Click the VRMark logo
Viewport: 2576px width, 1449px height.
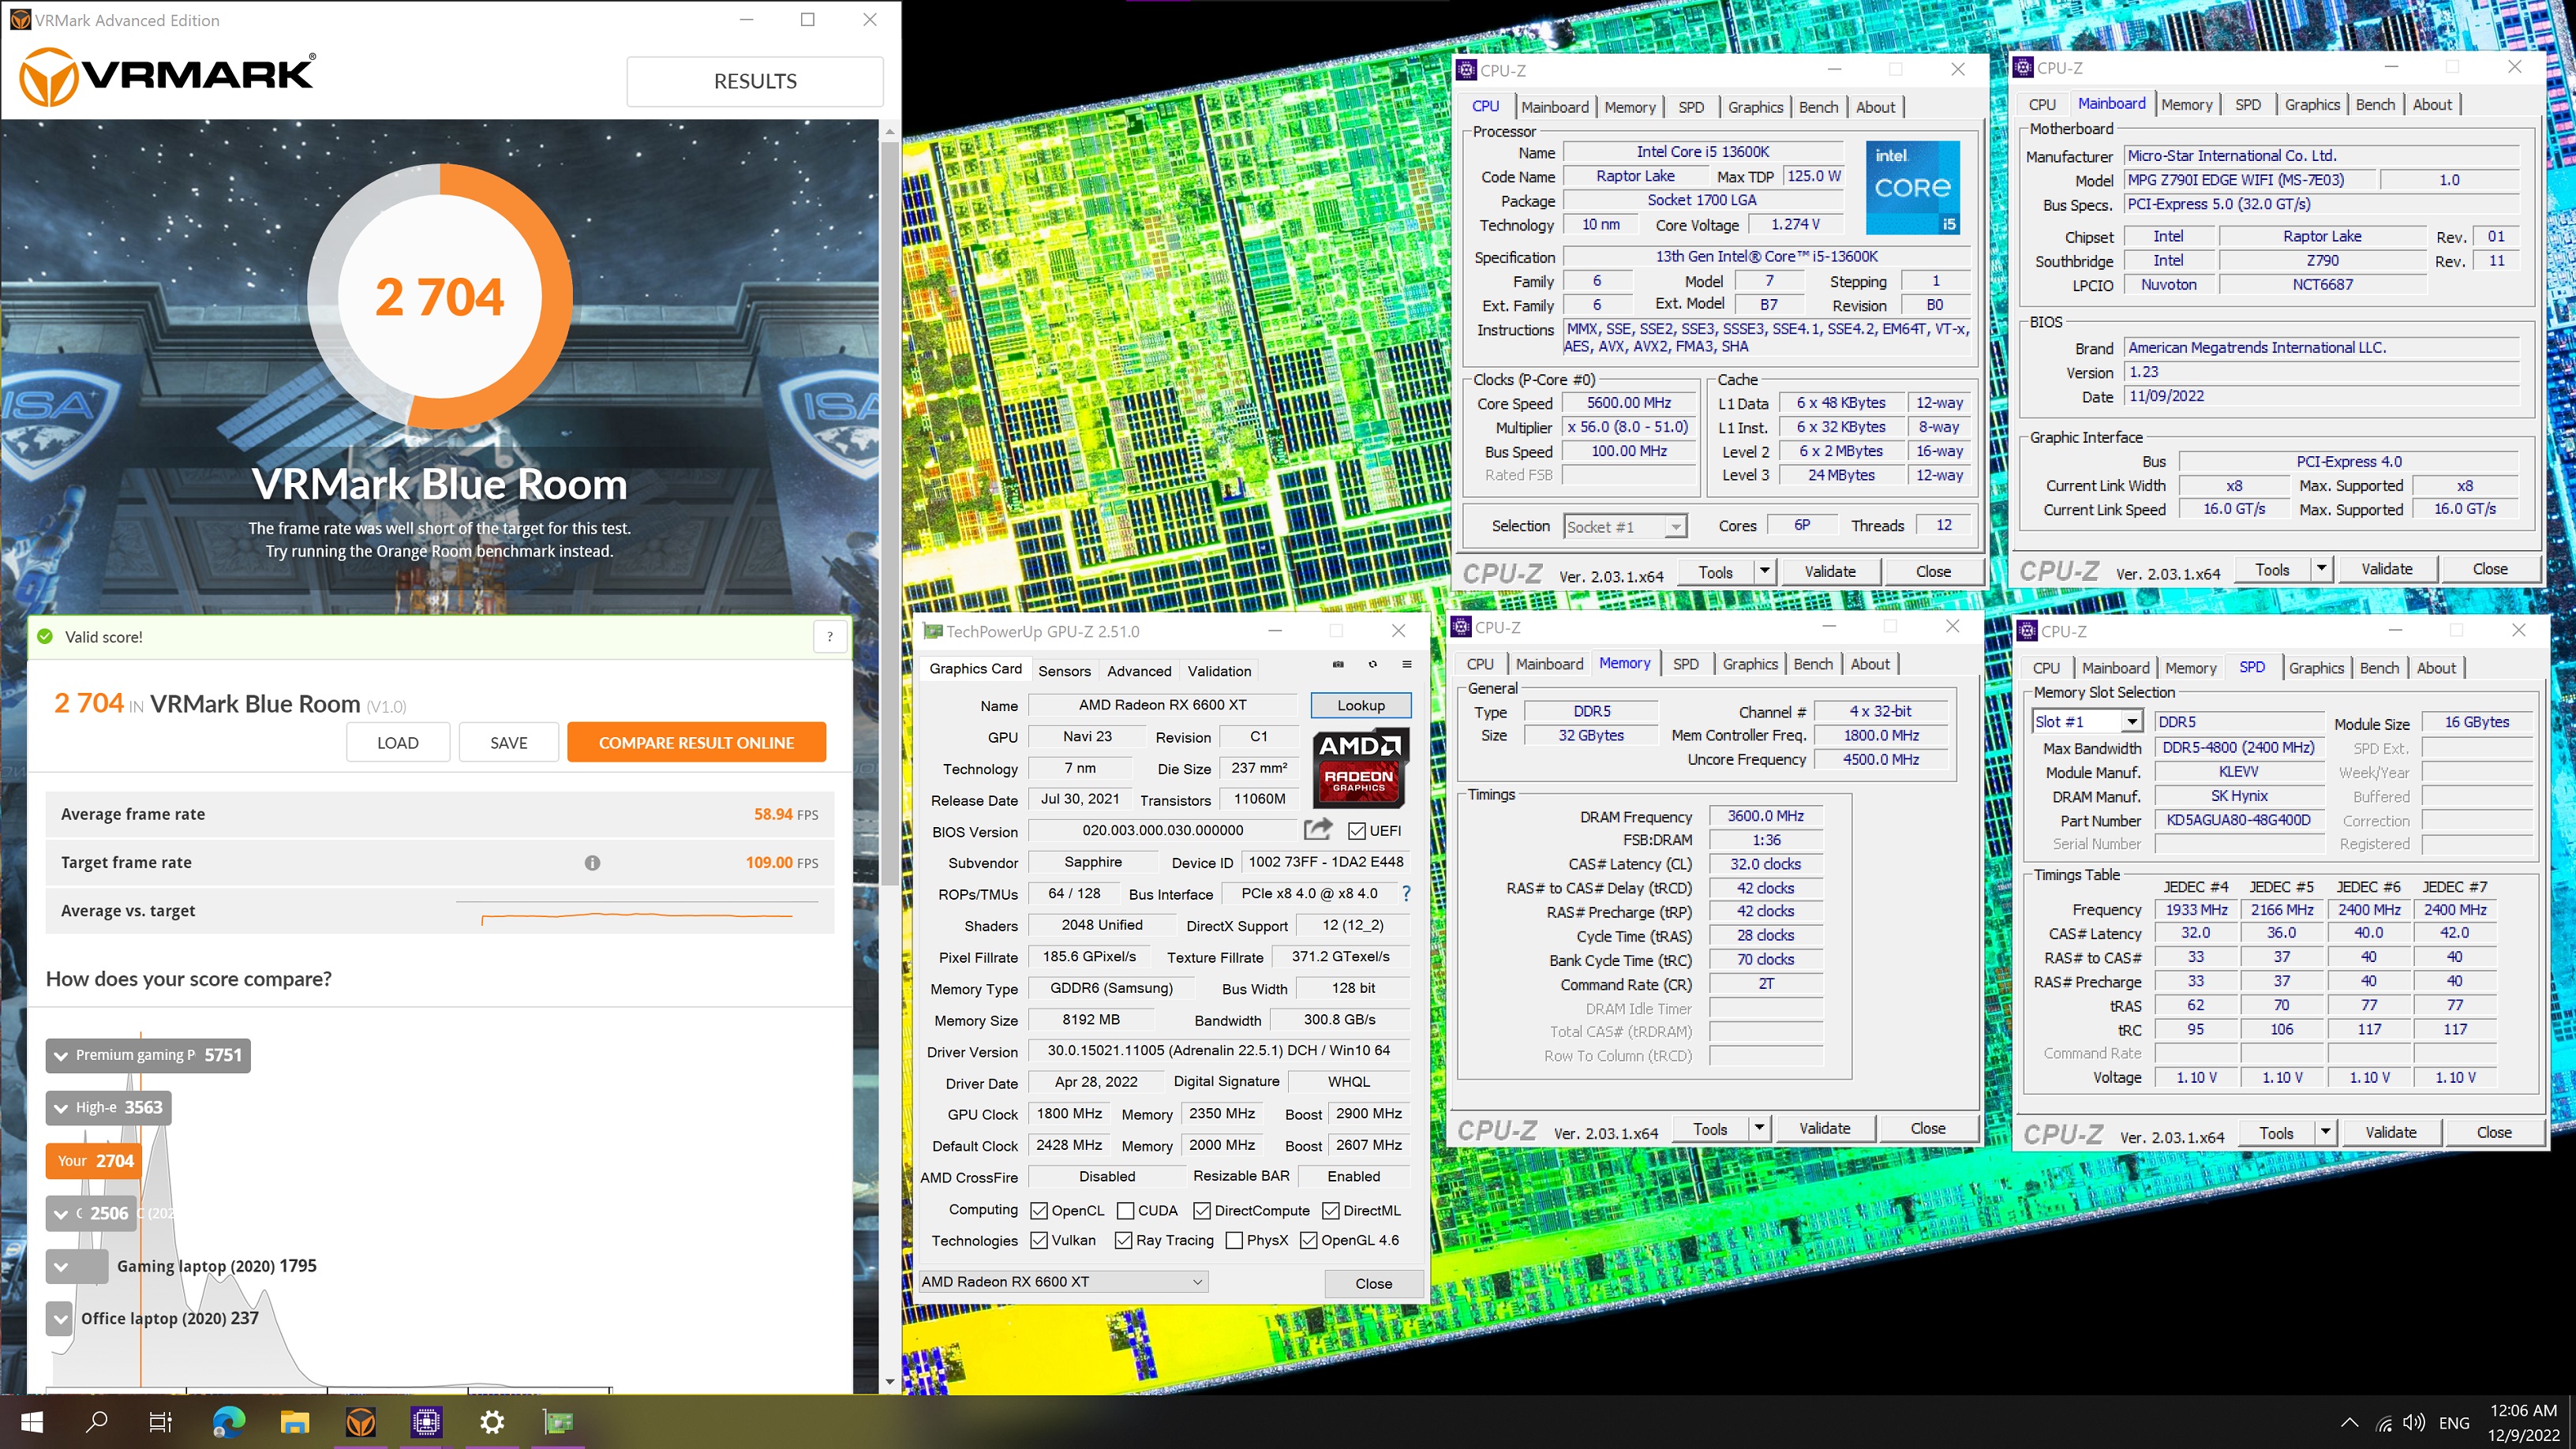tap(167, 76)
